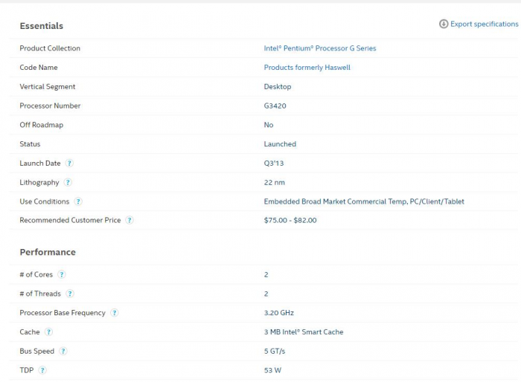Click the Embedded Broad Market use conditions text

click(x=364, y=201)
